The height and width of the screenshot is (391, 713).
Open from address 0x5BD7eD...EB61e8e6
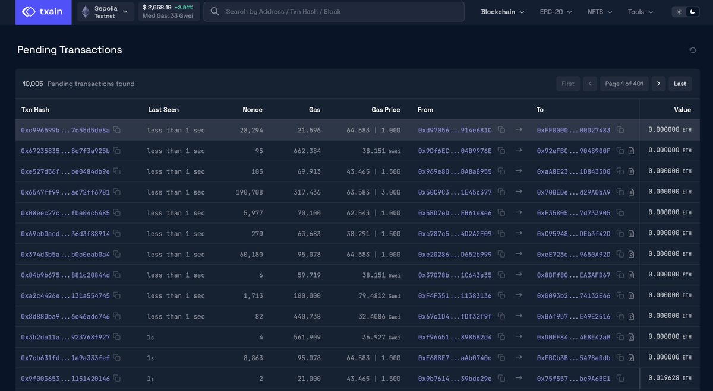[x=455, y=213]
